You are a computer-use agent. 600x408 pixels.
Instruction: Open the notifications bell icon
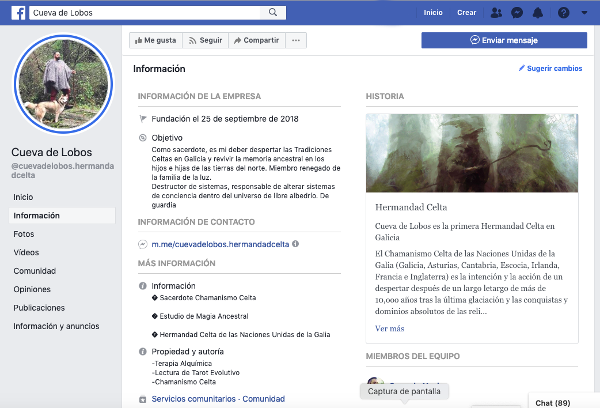coord(538,13)
